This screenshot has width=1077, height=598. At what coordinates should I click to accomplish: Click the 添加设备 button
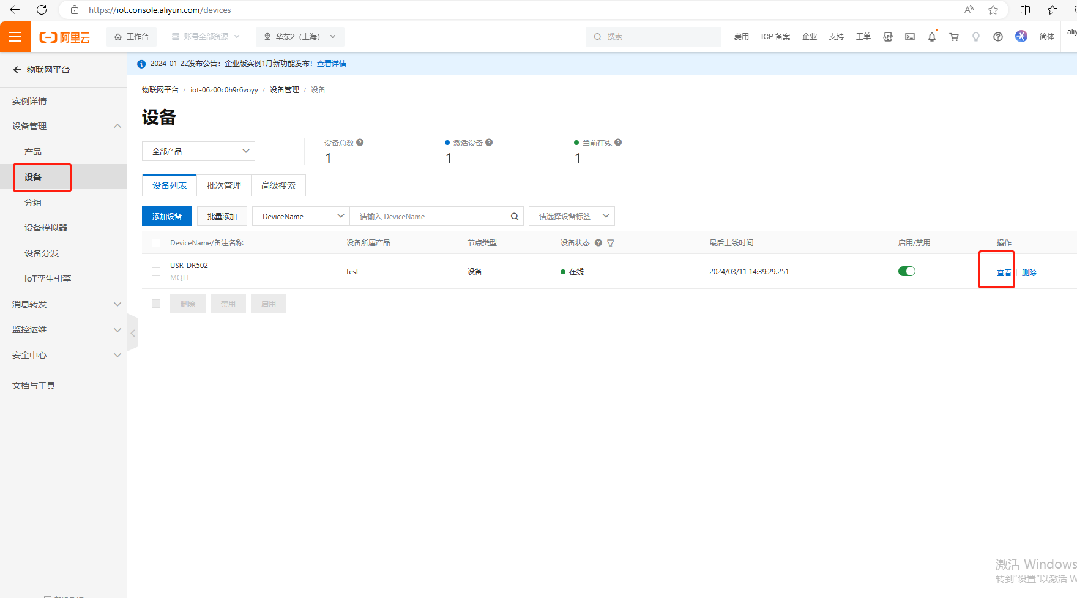166,217
